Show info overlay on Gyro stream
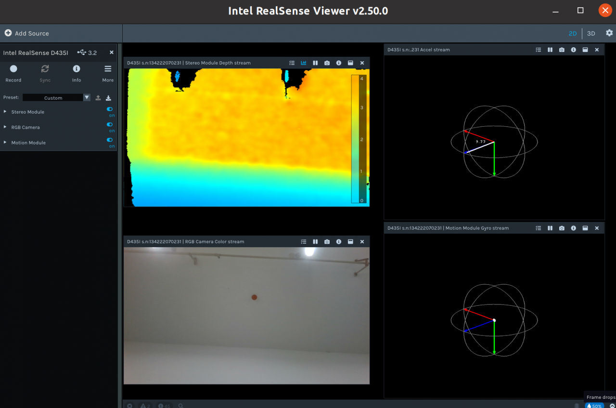Viewport: 616px width, 408px height. point(574,228)
